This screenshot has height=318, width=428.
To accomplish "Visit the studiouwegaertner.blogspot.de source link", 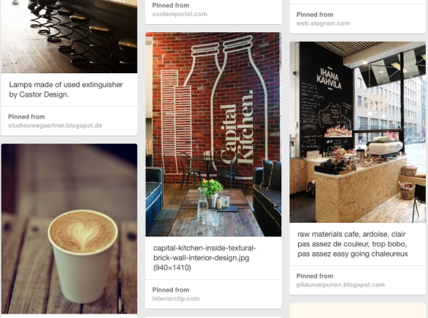I will tap(55, 125).
